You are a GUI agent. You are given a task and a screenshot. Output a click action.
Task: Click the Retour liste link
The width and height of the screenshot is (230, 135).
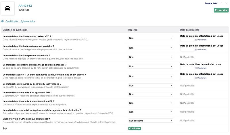211,3
